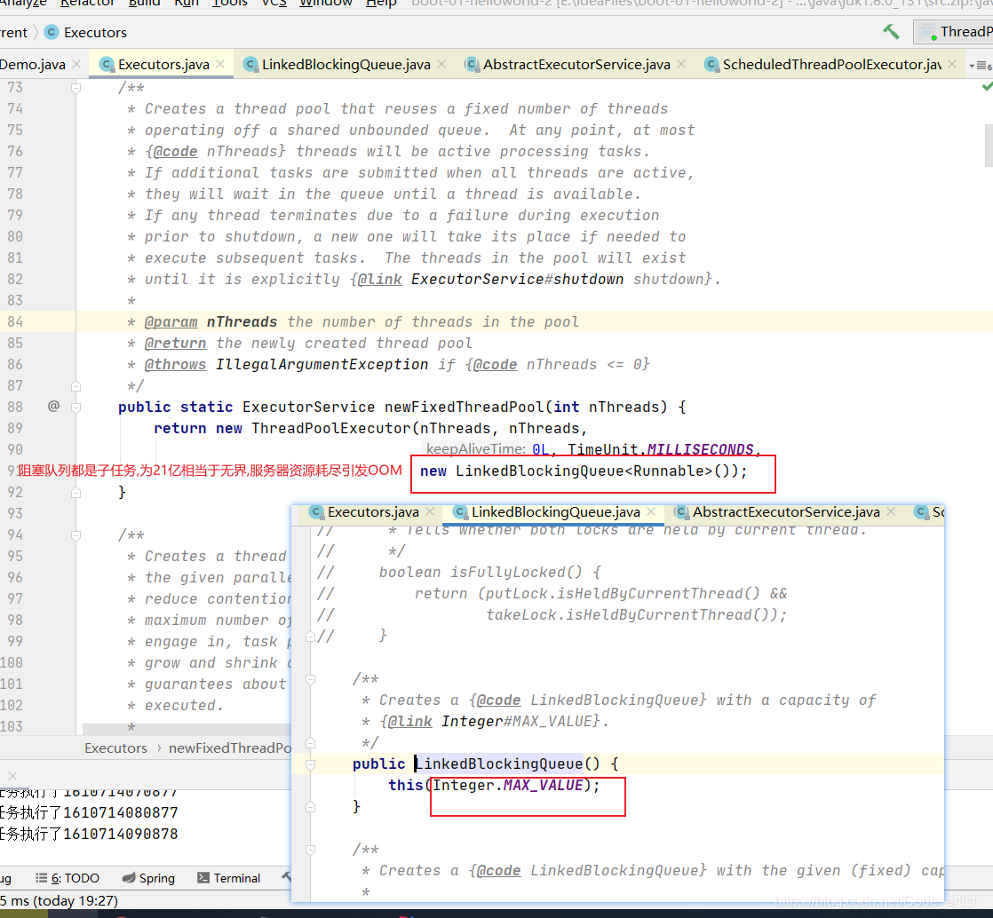Click Integer.MAX_VALUE in the overlay constructor
993x918 pixels.
pos(508,785)
